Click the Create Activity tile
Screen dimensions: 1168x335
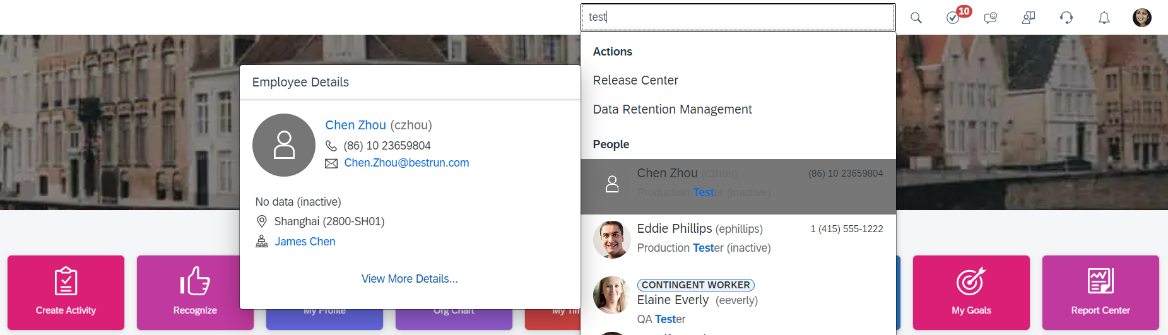click(66, 293)
